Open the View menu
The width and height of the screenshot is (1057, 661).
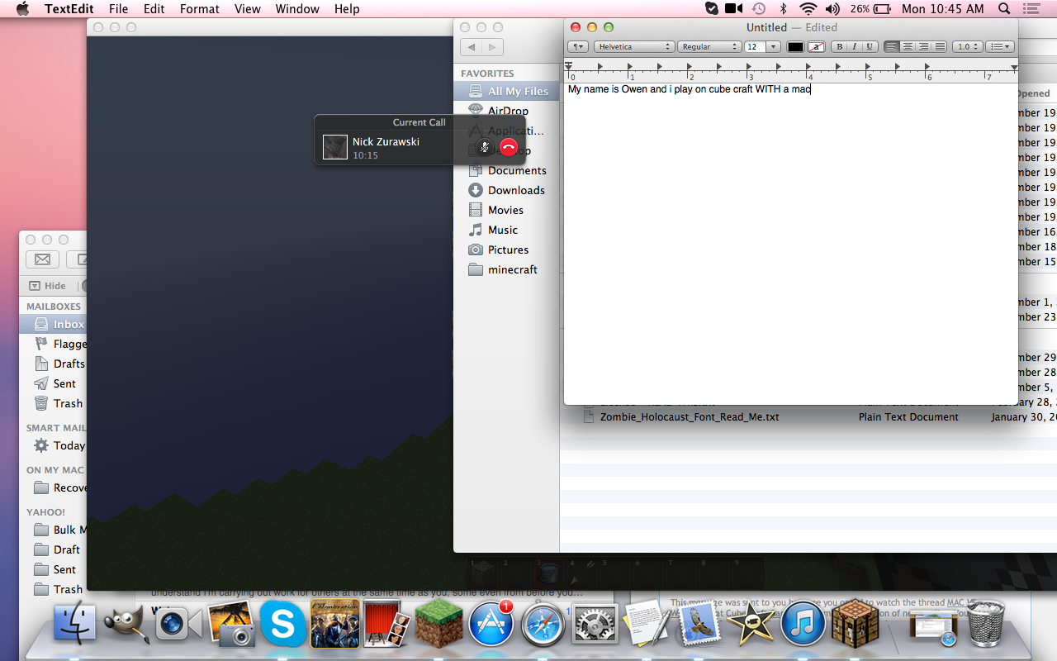pyautogui.click(x=248, y=9)
